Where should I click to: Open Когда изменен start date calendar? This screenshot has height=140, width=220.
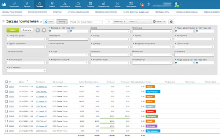176,63
